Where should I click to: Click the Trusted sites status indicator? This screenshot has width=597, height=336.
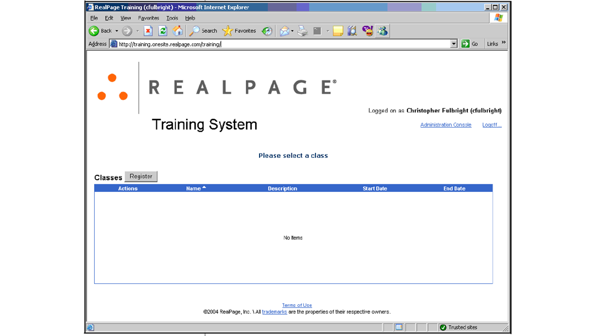tap(459, 327)
